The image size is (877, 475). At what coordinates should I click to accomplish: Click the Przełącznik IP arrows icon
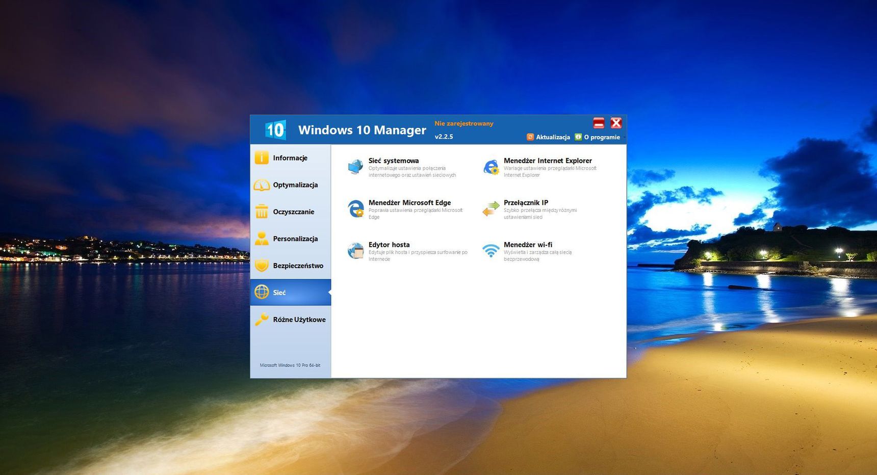491,209
